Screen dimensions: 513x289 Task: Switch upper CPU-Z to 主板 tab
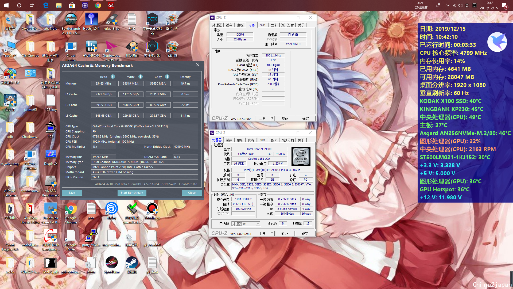240,25
